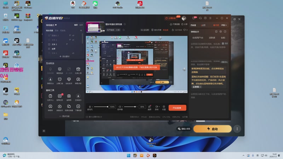This screenshot has height=159, width=283.
Task: Select the 我的场景 scene tab
Action: click(x=50, y=30)
